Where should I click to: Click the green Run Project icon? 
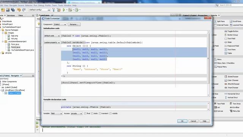(64, 10)
